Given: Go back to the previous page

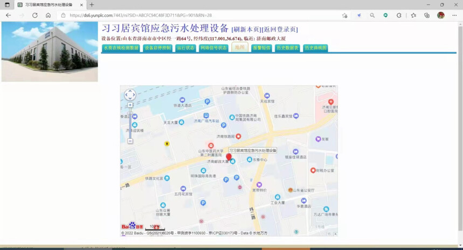Looking at the screenshot, I should pos(8,15).
